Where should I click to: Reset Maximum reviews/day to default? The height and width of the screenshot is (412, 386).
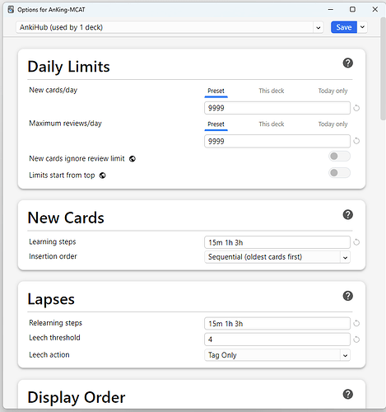356,141
